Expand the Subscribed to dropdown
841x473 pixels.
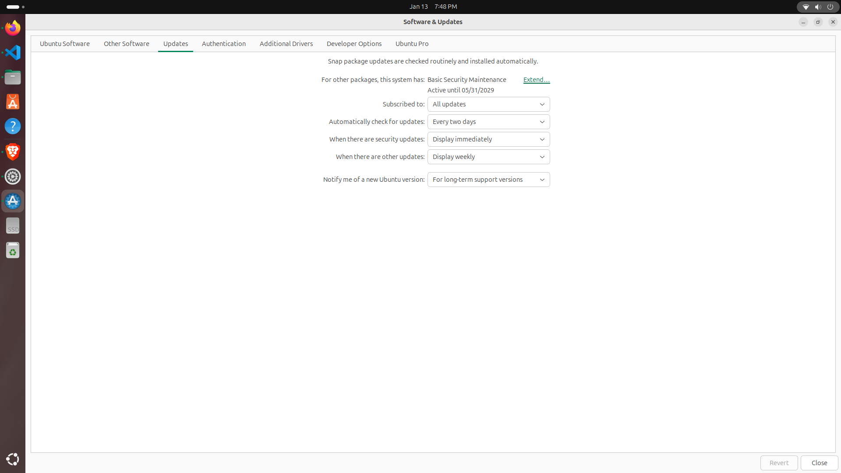pos(488,104)
